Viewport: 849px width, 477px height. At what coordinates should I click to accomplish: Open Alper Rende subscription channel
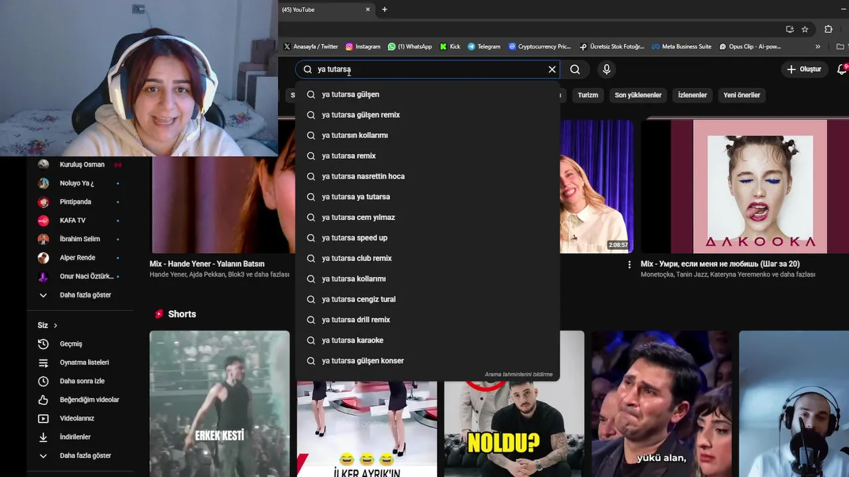coord(81,257)
